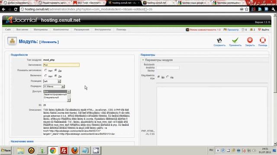Select first radio option in module parameters
The image size is (277, 155).
[159, 77]
